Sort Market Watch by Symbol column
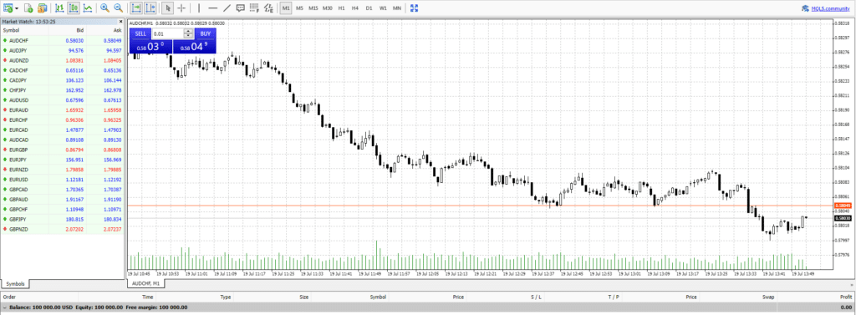The image size is (856, 315). [24, 31]
